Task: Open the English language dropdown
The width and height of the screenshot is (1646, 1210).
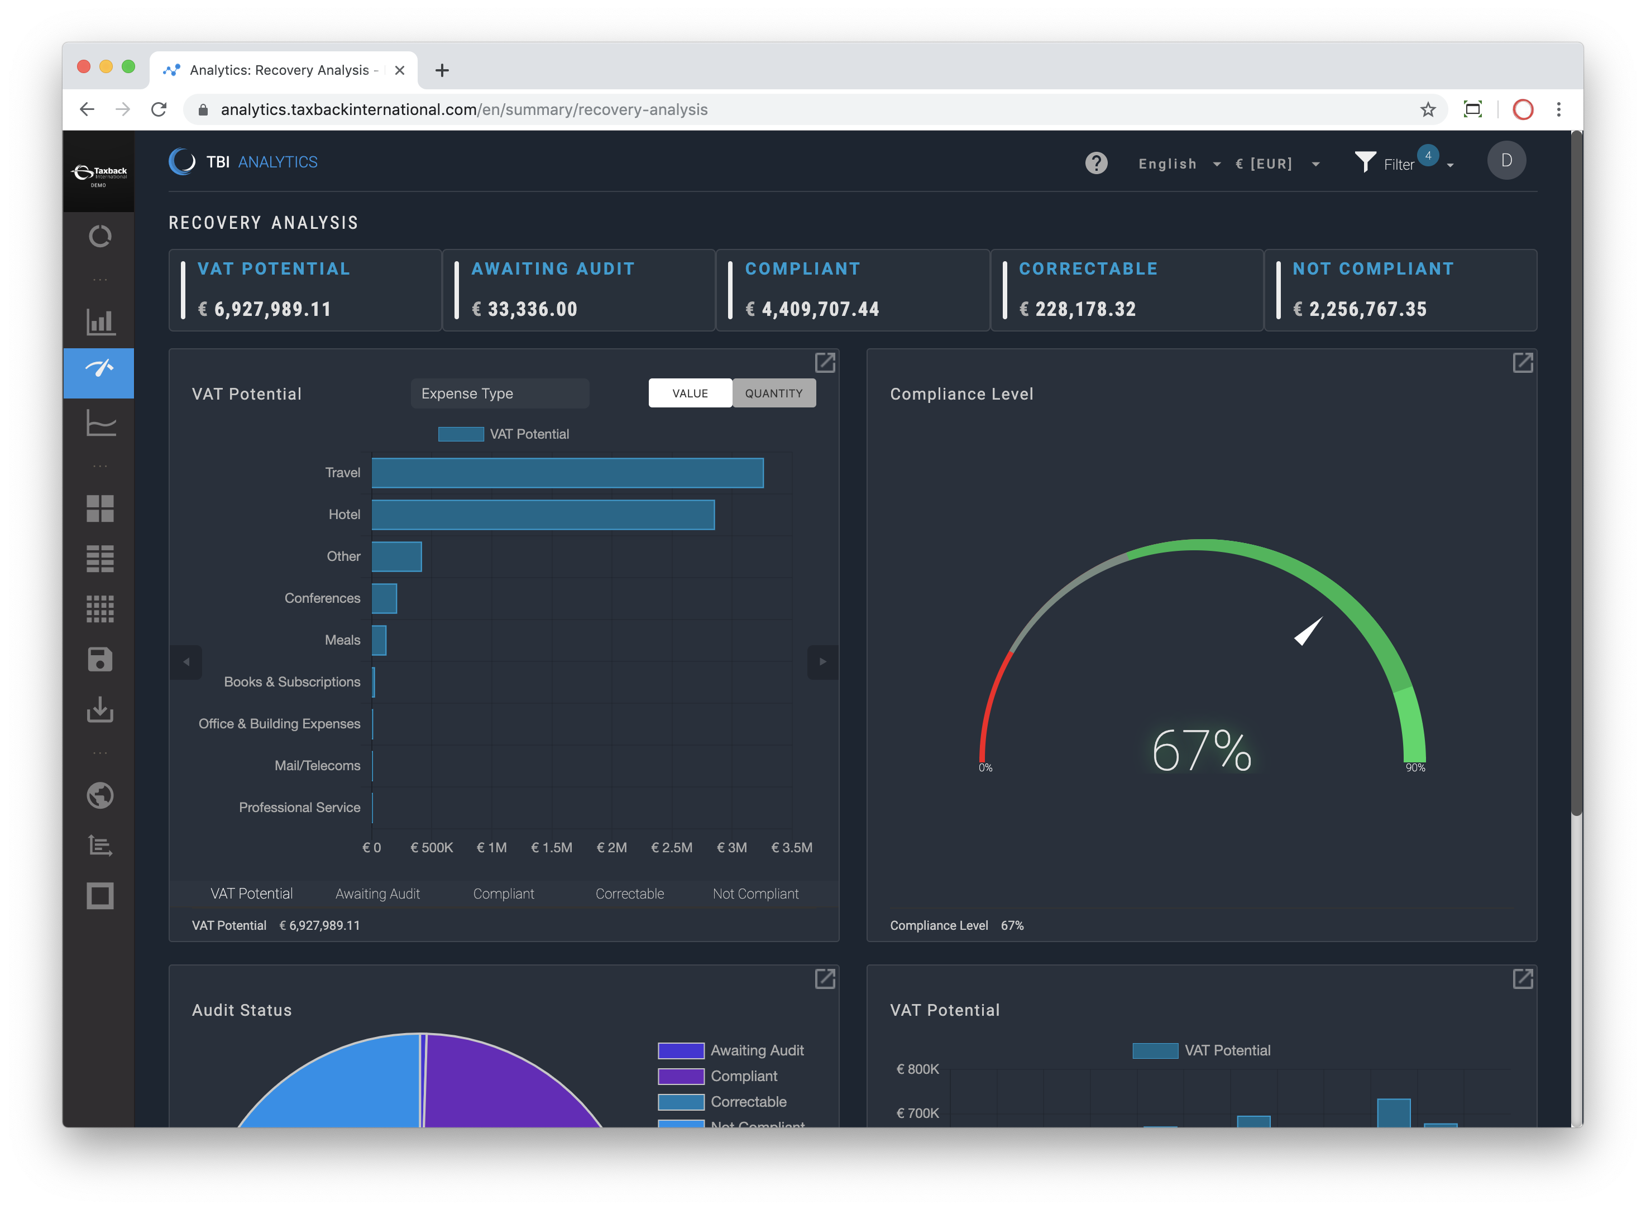Action: click(x=1179, y=164)
